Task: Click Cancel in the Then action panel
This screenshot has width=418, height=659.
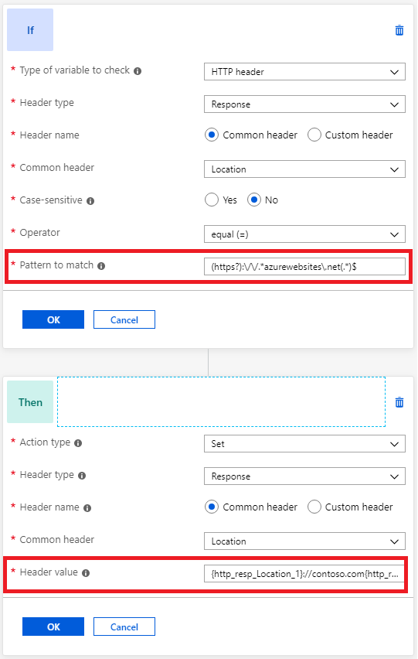Action: 124,627
